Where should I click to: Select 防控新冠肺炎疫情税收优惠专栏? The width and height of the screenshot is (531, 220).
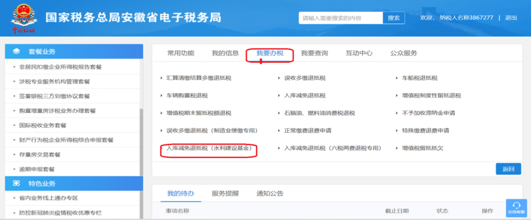pyautogui.click(x=60, y=213)
